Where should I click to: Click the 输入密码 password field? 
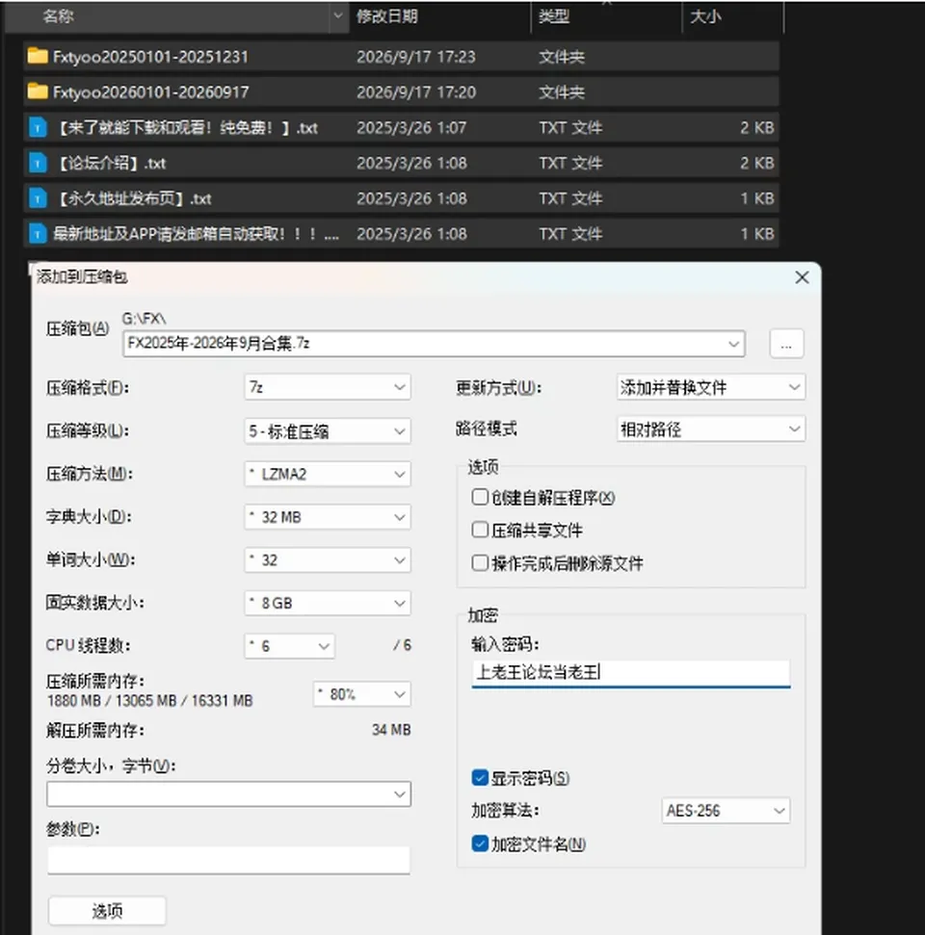pyautogui.click(x=631, y=673)
